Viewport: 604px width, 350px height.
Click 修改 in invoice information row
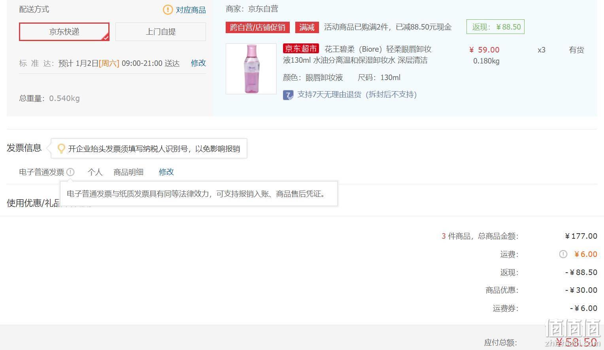pos(166,172)
